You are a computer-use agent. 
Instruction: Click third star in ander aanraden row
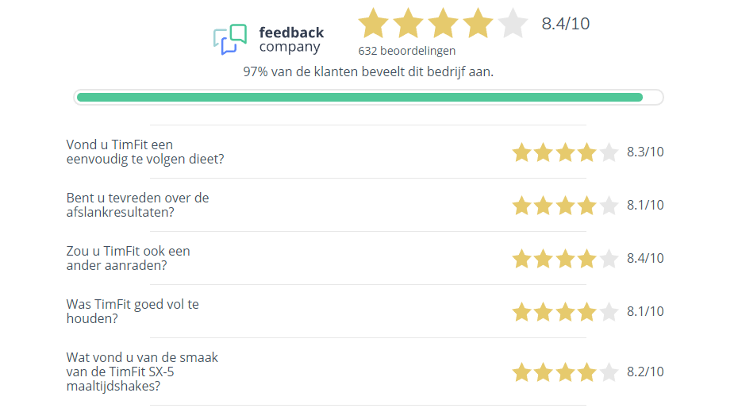[x=565, y=259]
